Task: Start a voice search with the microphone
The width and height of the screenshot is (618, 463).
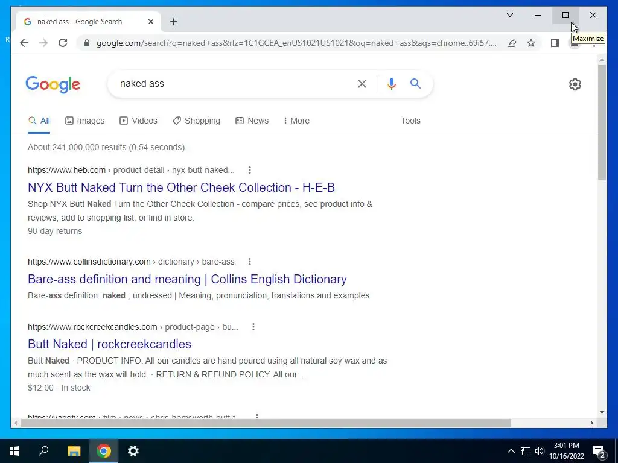Action: tap(391, 83)
